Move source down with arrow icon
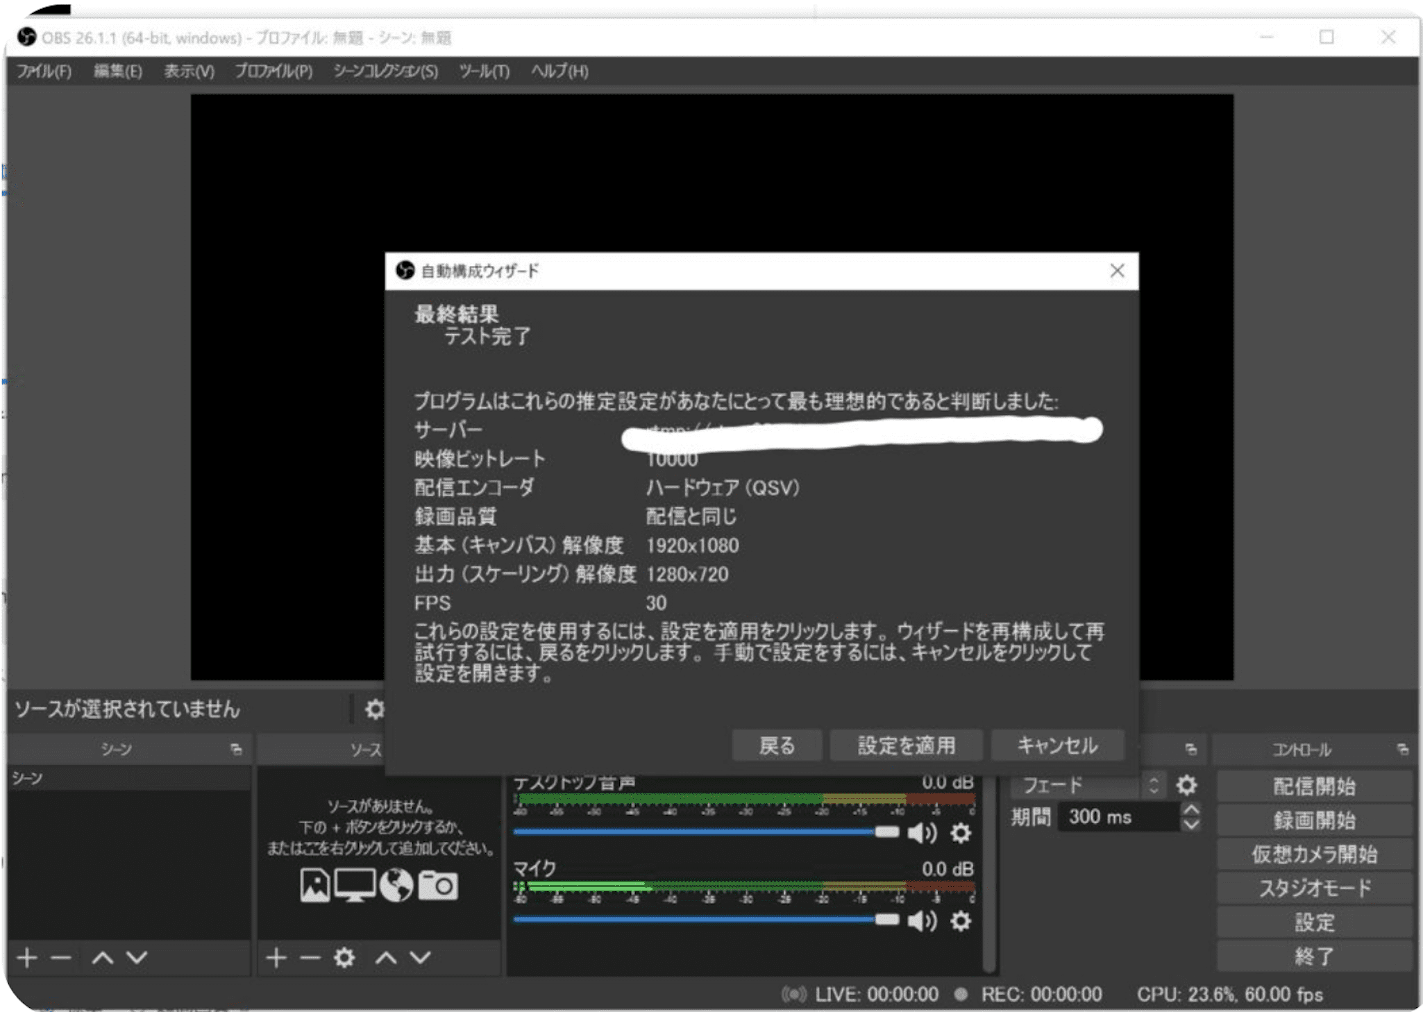Image resolution: width=1423 pixels, height=1012 pixels. 420,958
